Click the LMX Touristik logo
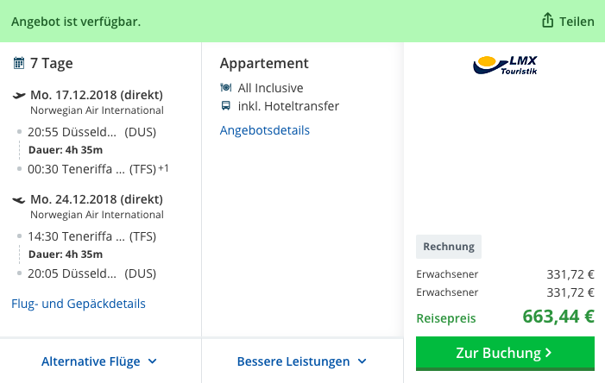The height and width of the screenshot is (383, 605). click(x=505, y=65)
